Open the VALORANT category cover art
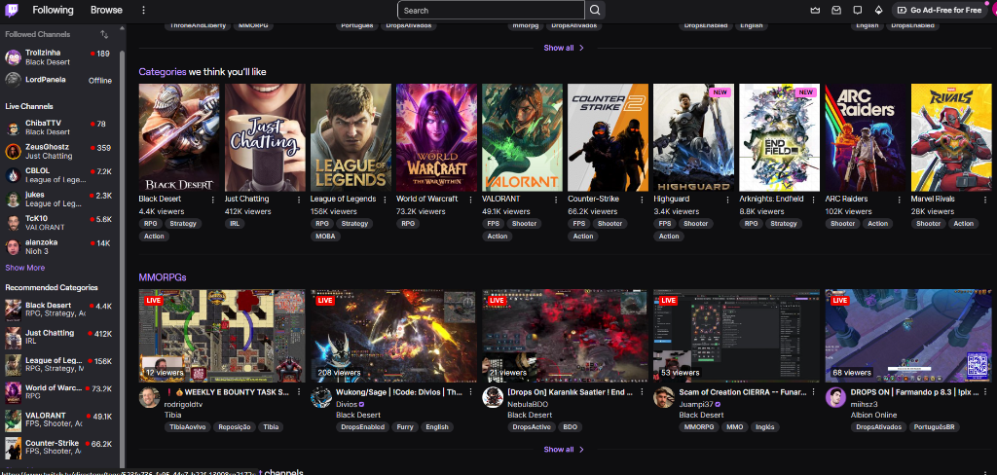 522,137
